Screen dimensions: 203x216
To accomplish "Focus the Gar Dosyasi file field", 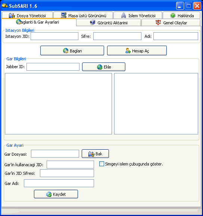I will coord(55,154).
